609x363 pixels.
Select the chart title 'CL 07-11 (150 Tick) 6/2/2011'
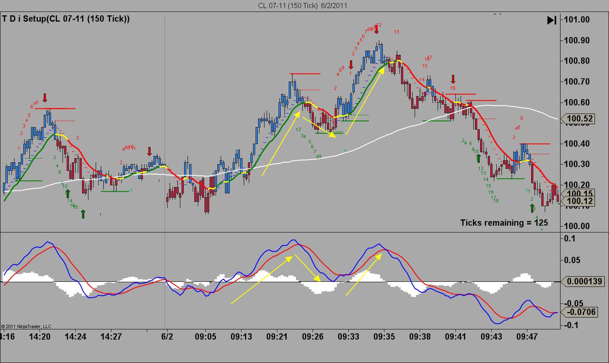tap(302, 6)
